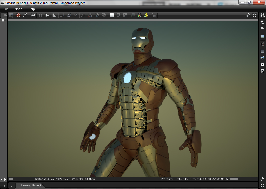Image resolution: width=266 pixels, height=189 pixels.
Task: Click the material ball download icon
Action: pyautogui.click(x=139, y=15)
